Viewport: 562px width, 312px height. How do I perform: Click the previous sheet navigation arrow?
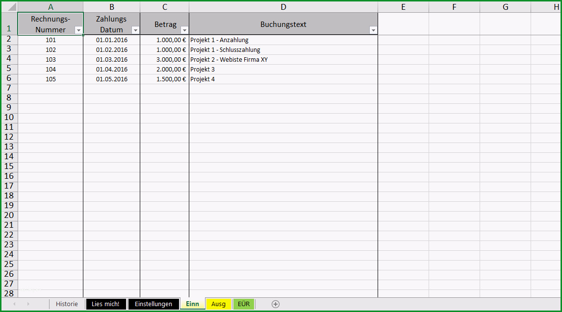(15, 304)
